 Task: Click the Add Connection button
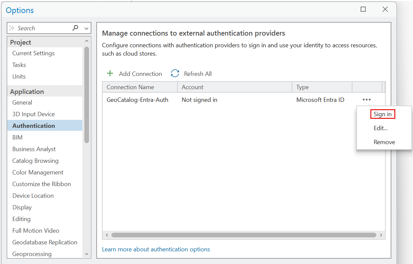click(x=134, y=74)
